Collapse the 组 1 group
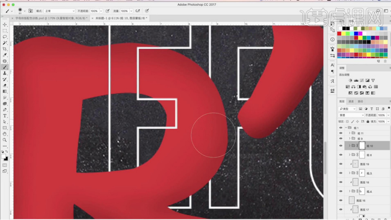The image size is (391, 220). [x=346, y=128]
